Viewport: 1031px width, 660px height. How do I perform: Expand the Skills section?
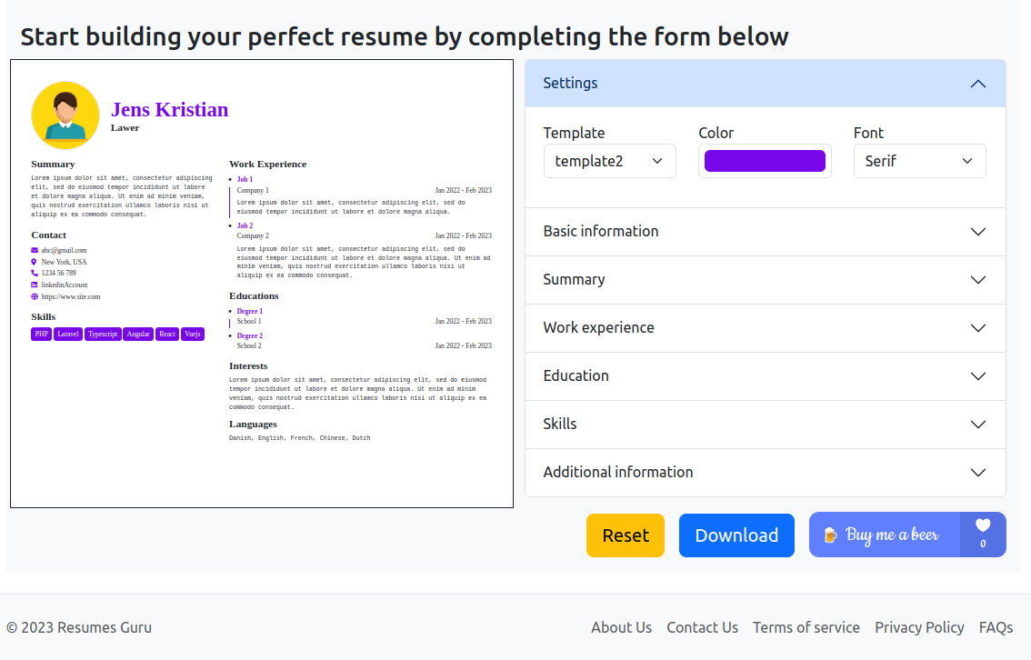(x=766, y=424)
